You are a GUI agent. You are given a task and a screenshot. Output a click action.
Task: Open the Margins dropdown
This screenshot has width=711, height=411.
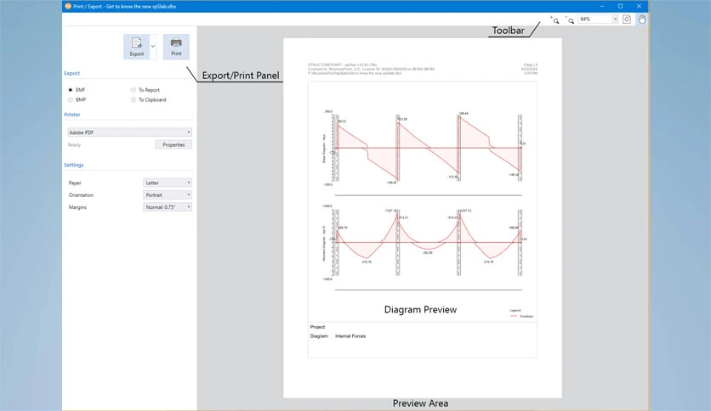point(168,207)
